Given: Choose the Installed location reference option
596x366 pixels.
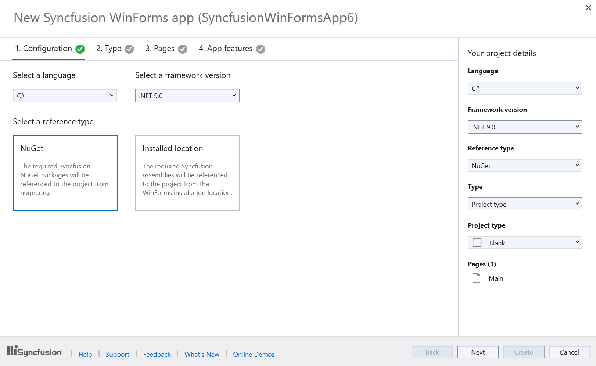Looking at the screenshot, I should [187, 173].
